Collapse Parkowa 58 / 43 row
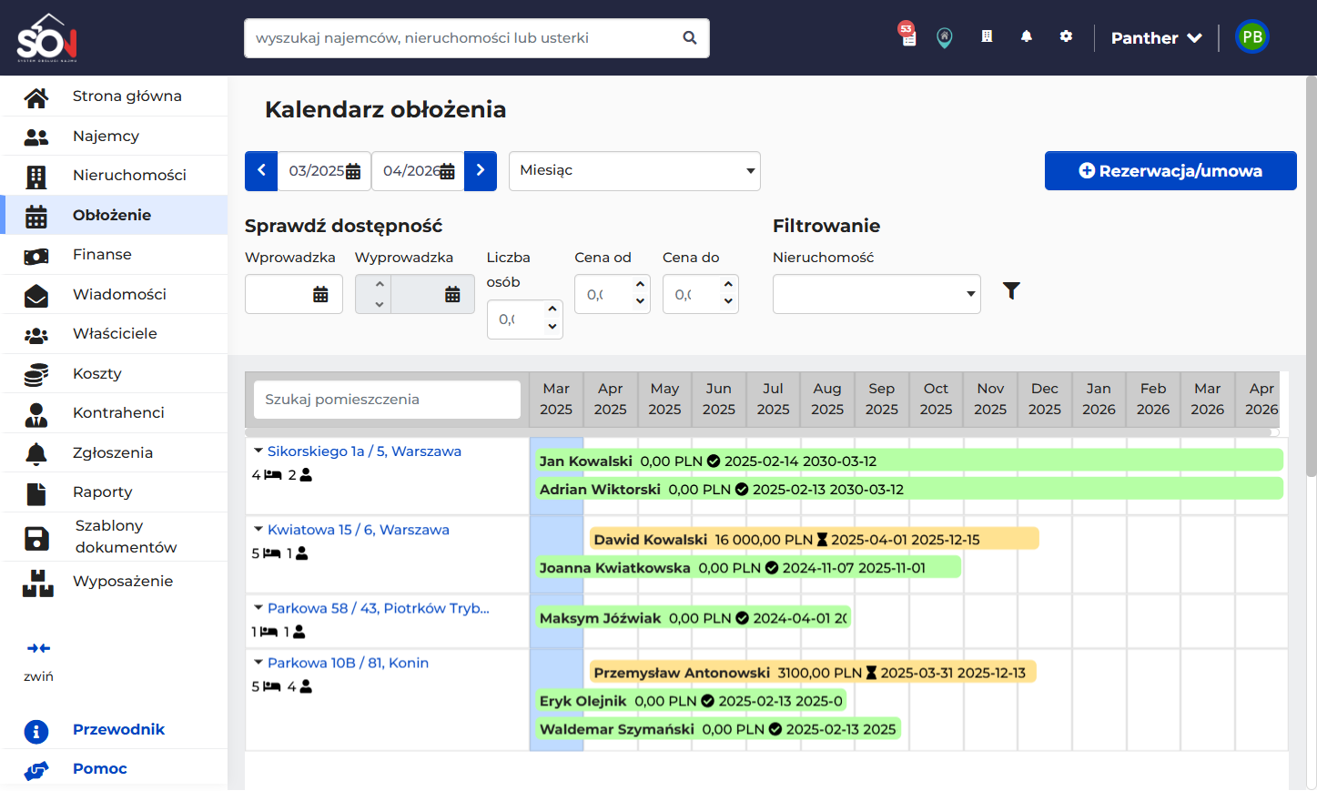1317x791 pixels. pyautogui.click(x=258, y=607)
